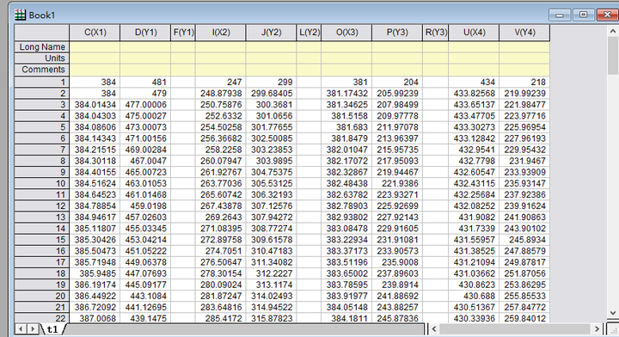This screenshot has height=337, width=619.
Task: Minimize the Book1 window
Action: [560, 15]
